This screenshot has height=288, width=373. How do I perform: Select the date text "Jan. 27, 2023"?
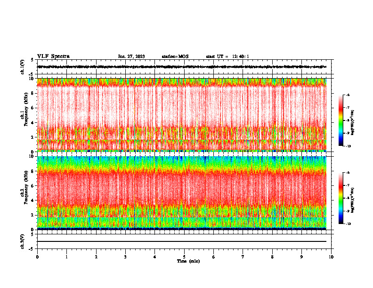click(131, 56)
